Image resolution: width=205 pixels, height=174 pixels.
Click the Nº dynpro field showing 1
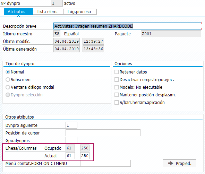tap(57, 3)
